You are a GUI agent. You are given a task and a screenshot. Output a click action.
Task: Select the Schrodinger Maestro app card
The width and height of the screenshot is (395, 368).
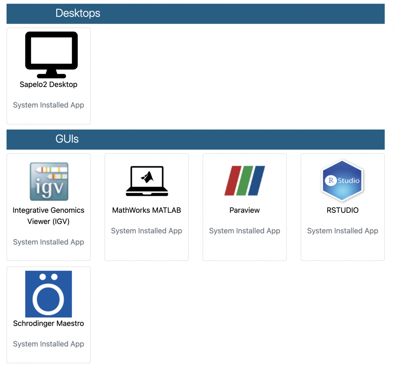point(48,315)
